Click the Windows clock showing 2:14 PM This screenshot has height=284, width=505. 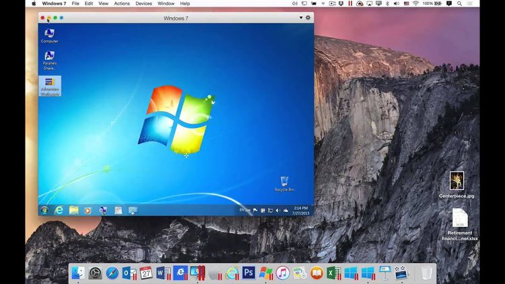pyautogui.click(x=301, y=211)
